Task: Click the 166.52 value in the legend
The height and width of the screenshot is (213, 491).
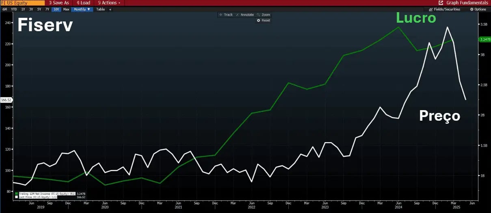Action: tap(80, 197)
